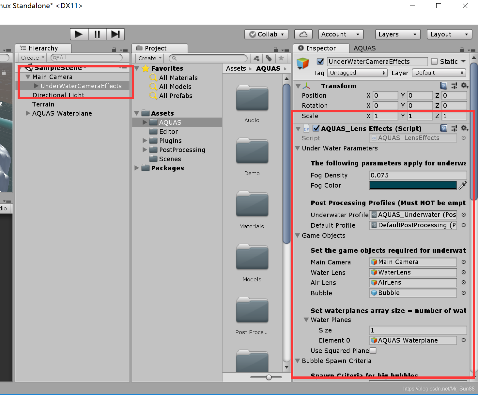
Task: Select Terrain in the Hierarchy
Action: tap(43, 104)
